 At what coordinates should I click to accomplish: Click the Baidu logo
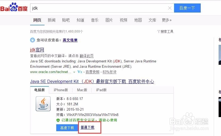[x=14, y=7]
